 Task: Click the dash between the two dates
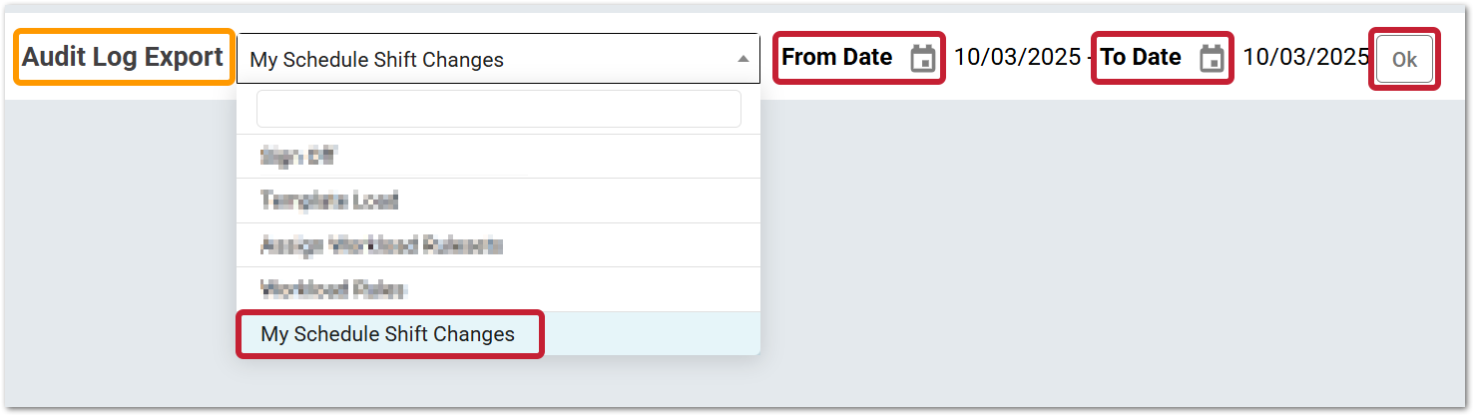[x=1089, y=58]
